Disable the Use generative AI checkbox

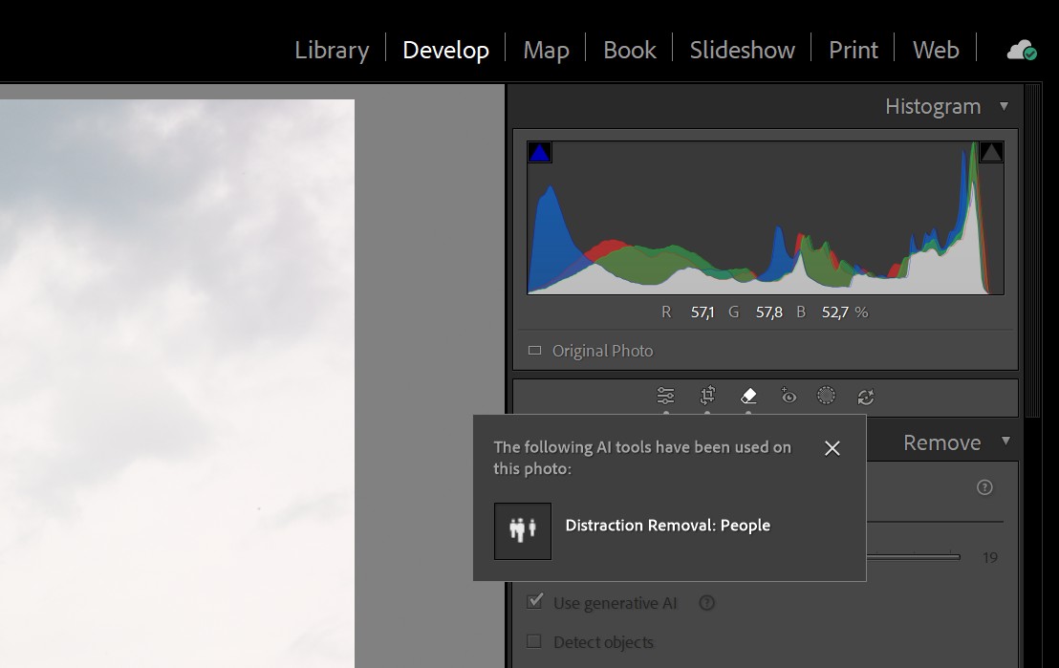[x=535, y=602]
